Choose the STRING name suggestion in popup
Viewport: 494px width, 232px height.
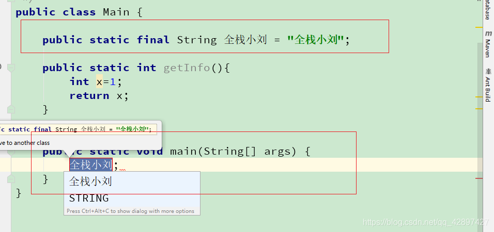click(x=132, y=198)
